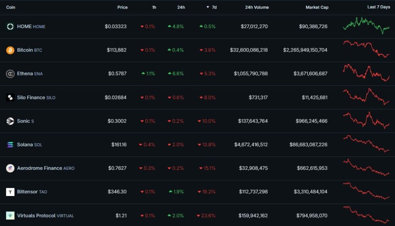The width and height of the screenshot is (395, 226).
Task: Click the Sonic coin logo
Action: point(11,121)
